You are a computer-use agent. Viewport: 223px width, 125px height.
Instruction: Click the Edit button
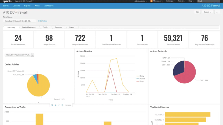(x=197, y=12)
